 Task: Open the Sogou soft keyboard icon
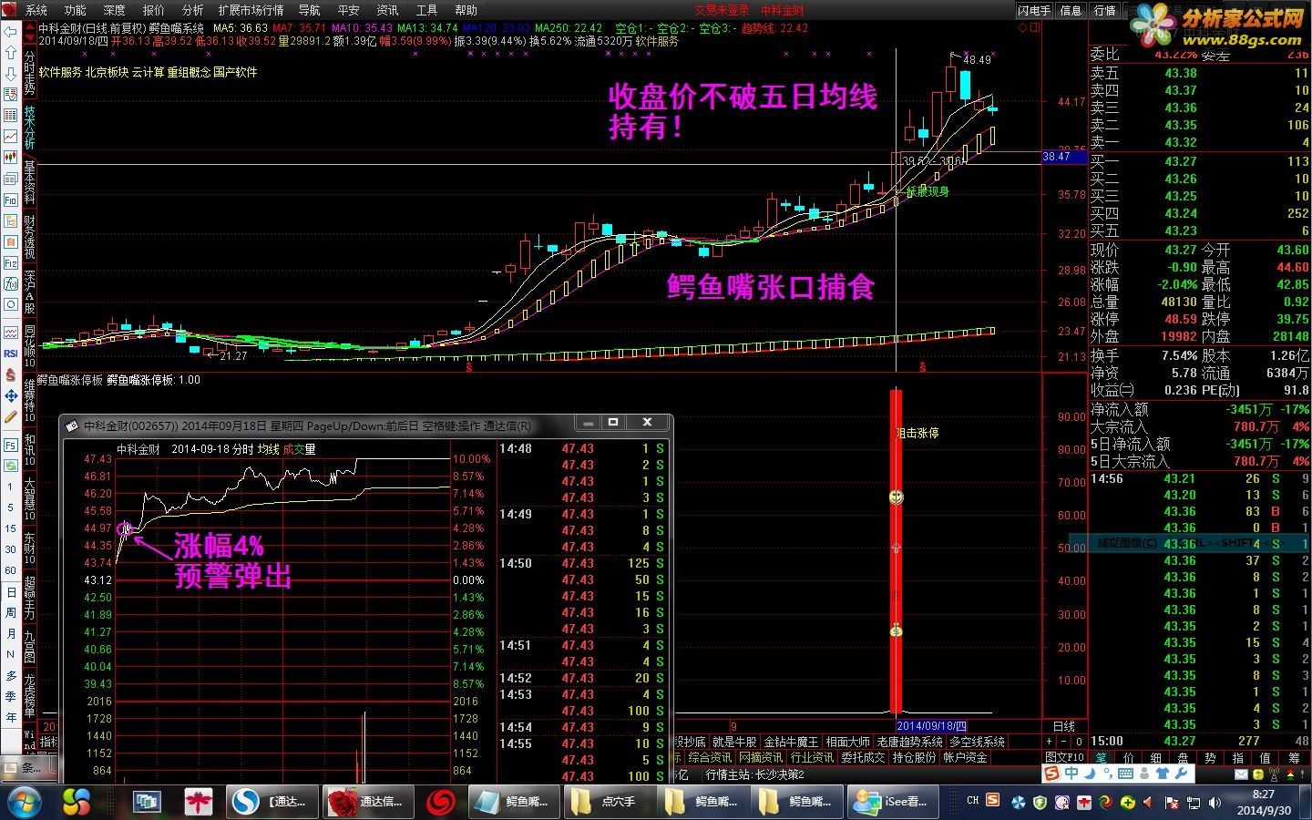click(x=1125, y=774)
